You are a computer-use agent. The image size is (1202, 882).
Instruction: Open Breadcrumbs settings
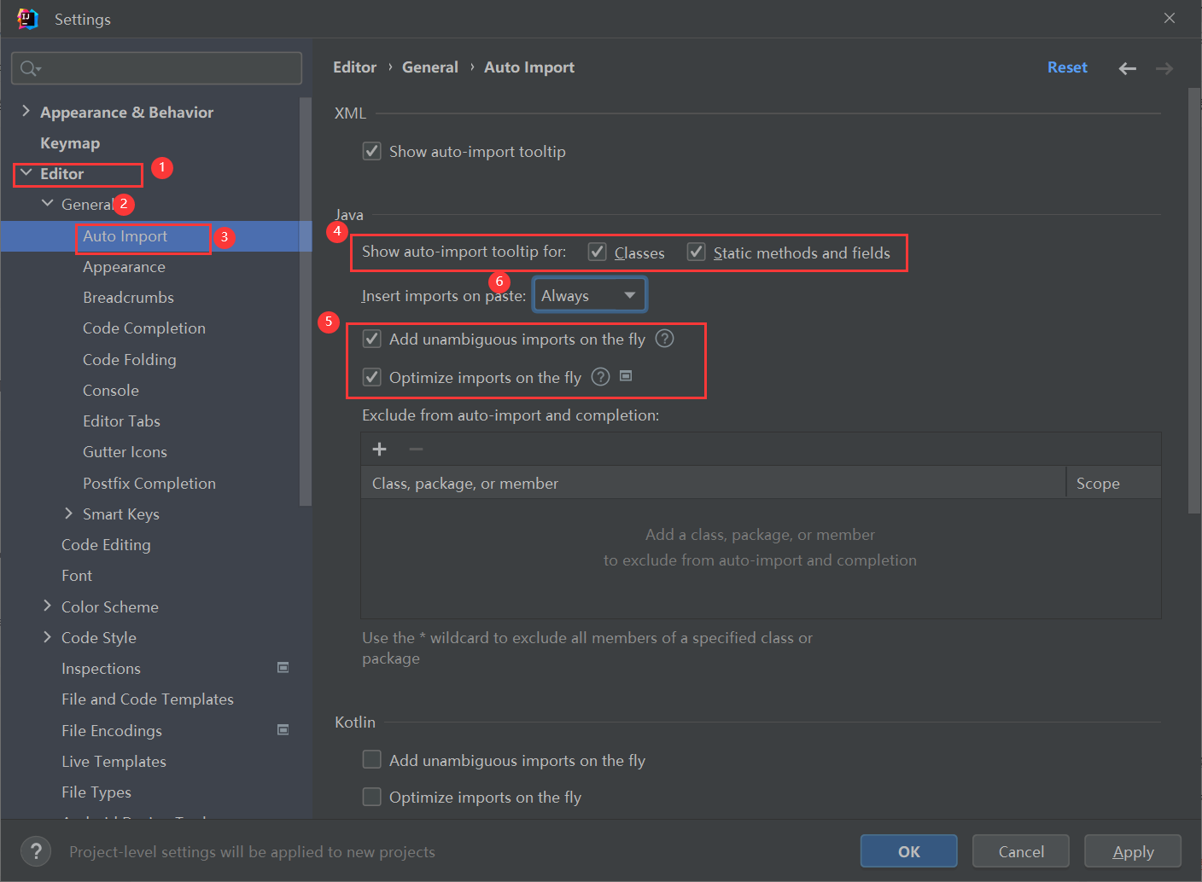128,298
